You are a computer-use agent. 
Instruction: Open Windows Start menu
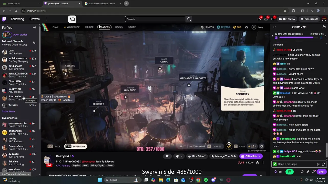(x=100, y=180)
